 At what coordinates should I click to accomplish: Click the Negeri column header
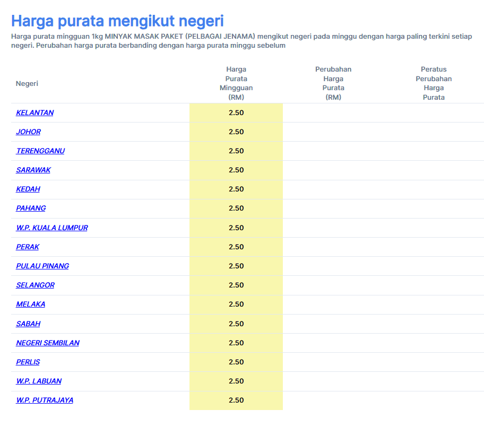click(27, 83)
